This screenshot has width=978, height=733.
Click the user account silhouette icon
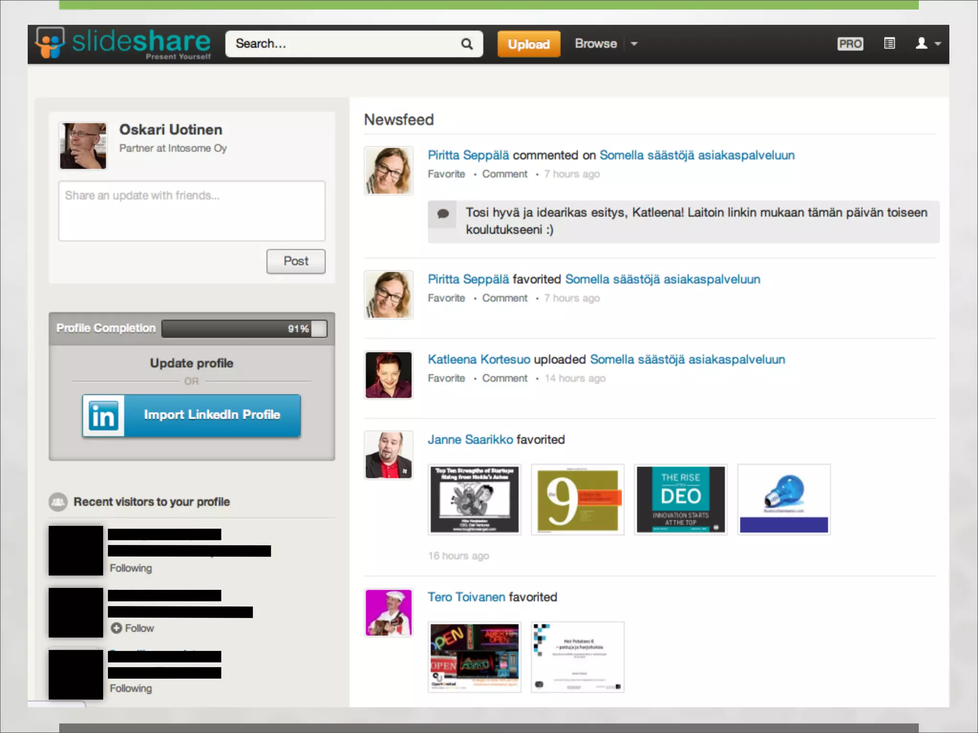(921, 43)
